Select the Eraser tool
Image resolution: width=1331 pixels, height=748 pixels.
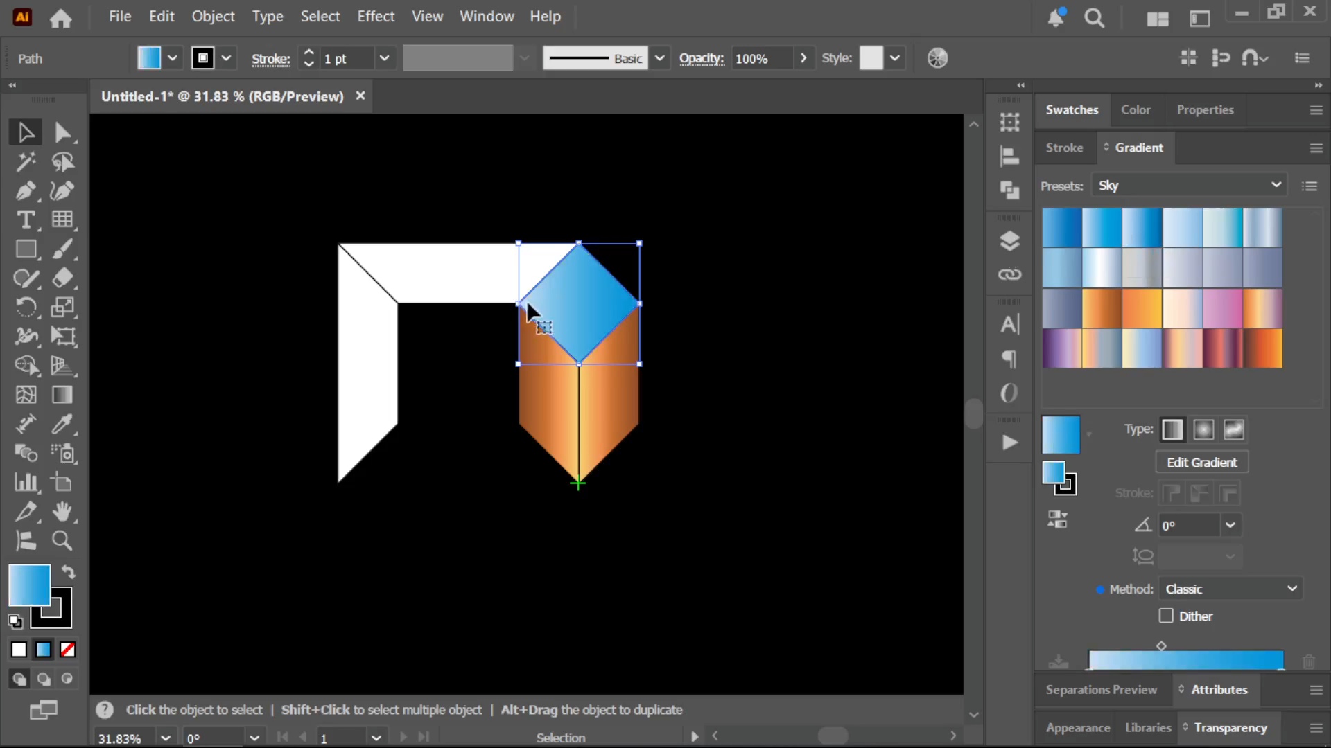tap(62, 278)
